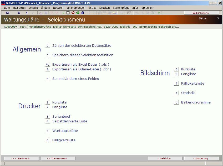The width and height of the screenshot is (223, 166).
Task: Open the Systempflege menu
Action: (x=121, y=8)
